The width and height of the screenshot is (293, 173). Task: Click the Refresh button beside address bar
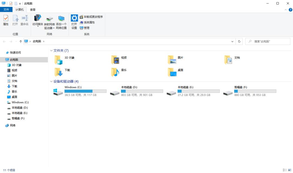(x=239, y=41)
